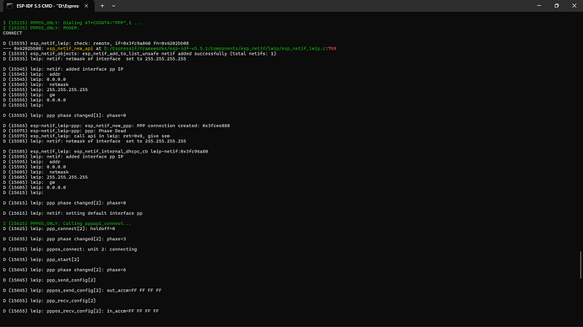The image size is (583, 327).
Task: Click the terminal icon on the tab
Action: [x=9, y=6]
